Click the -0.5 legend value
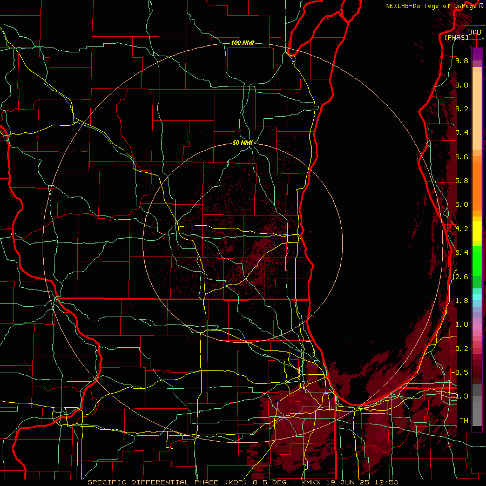This screenshot has width=486, height=486. pyautogui.click(x=460, y=373)
